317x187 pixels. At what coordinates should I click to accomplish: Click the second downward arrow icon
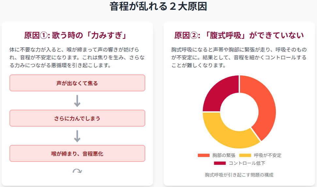pos(77,136)
